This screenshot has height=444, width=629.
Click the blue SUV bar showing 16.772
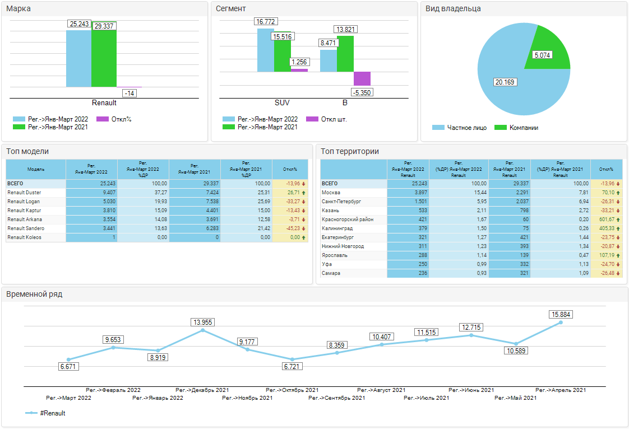pyautogui.click(x=265, y=50)
